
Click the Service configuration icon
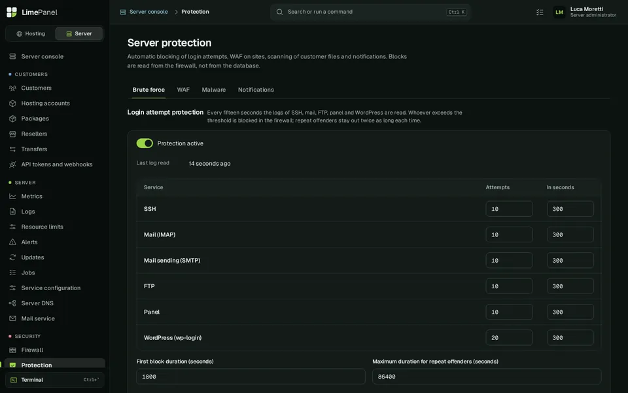click(13, 288)
